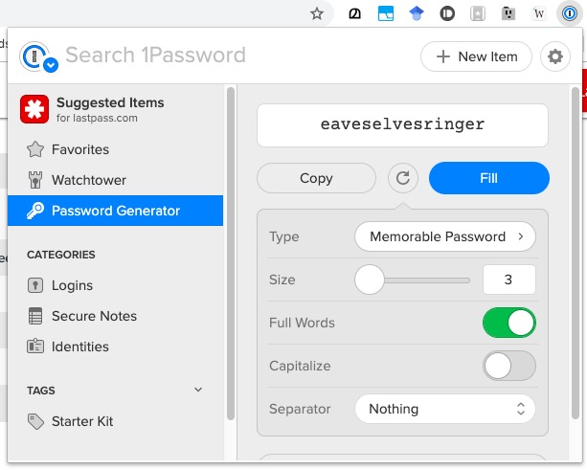Viewport: 587px width, 470px height.
Task: Click the sidebar vertical scrollbar
Action: 231,254
